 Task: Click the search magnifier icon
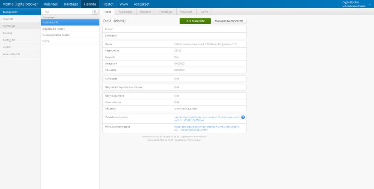95,12
